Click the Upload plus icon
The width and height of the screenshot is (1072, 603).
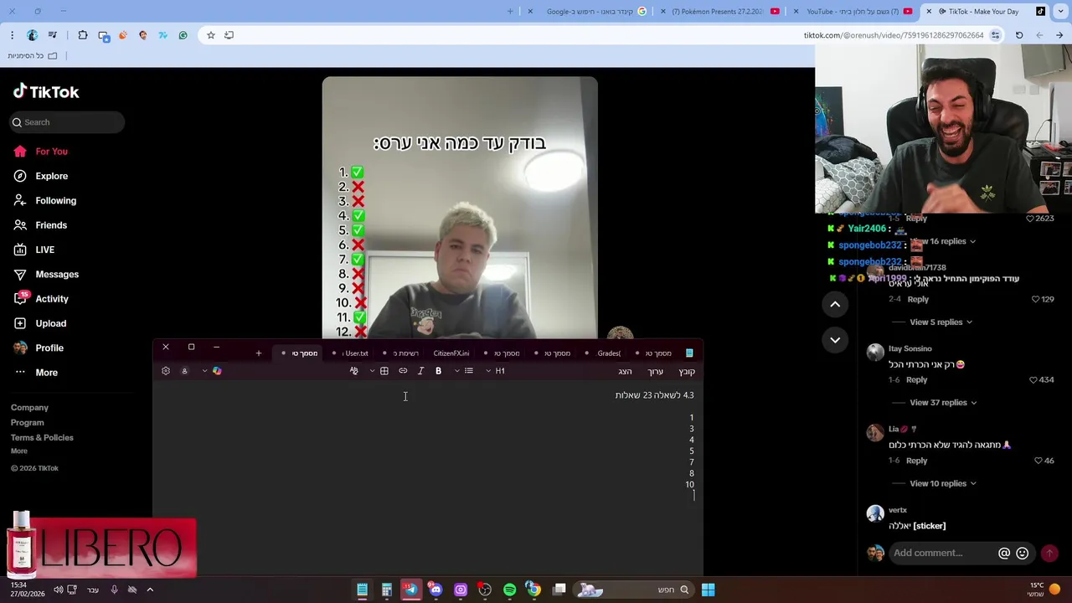point(20,323)
